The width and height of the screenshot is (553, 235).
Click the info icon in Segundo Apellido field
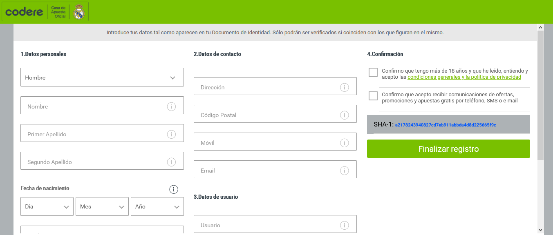click(171, 162)
